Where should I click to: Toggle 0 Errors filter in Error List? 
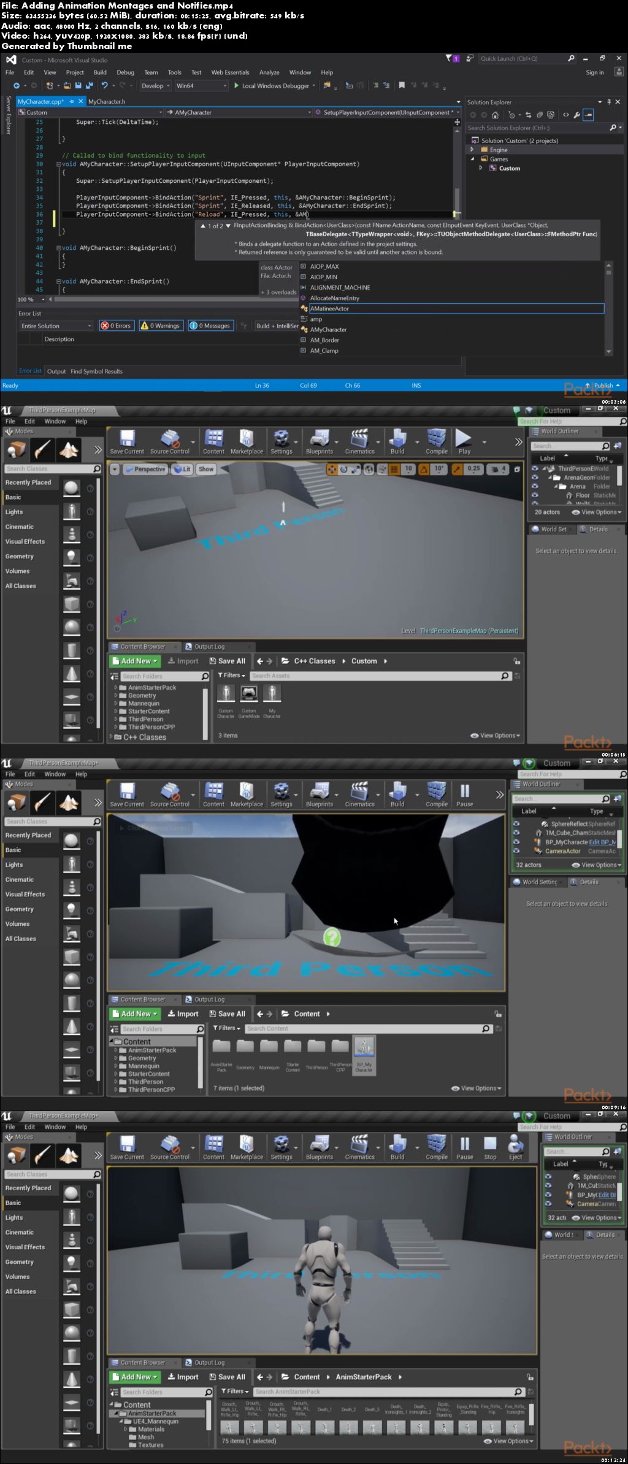click(x=117, y=326)
